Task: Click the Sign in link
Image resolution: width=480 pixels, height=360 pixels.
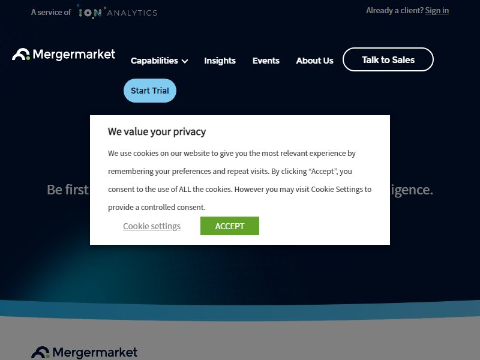Action: click(437, 11)
